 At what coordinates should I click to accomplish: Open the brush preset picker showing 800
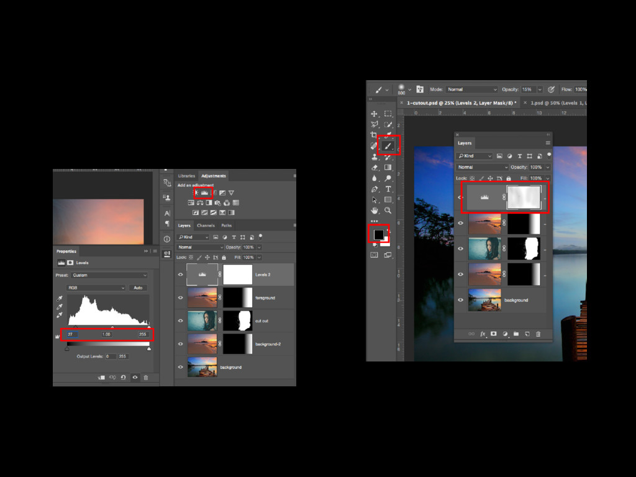tap(404, 89)
